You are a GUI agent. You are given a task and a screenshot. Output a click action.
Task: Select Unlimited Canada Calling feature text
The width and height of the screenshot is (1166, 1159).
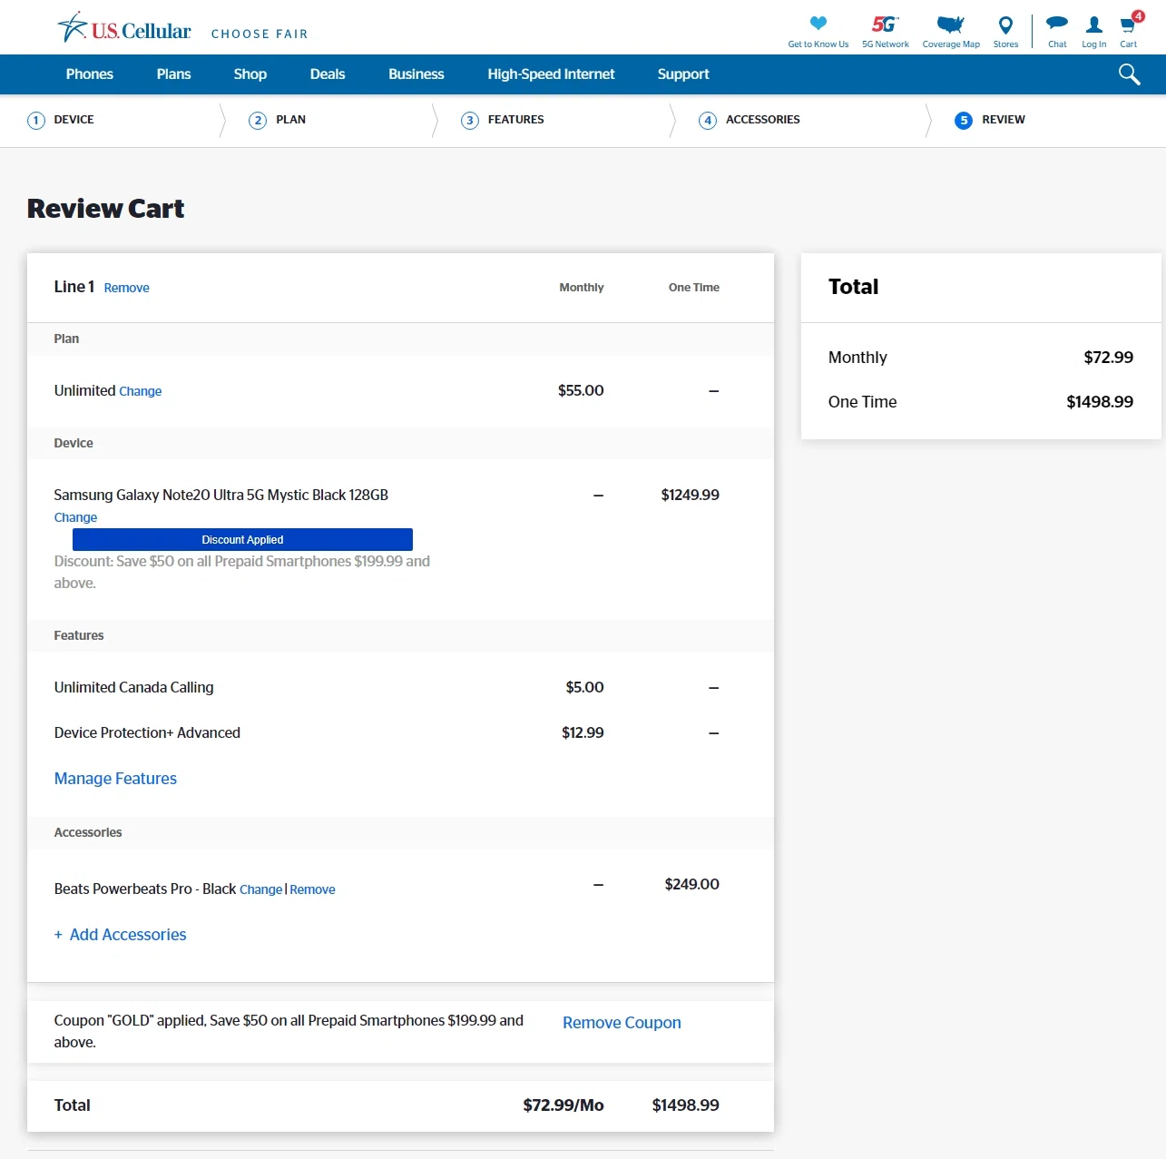pos(133,687)
